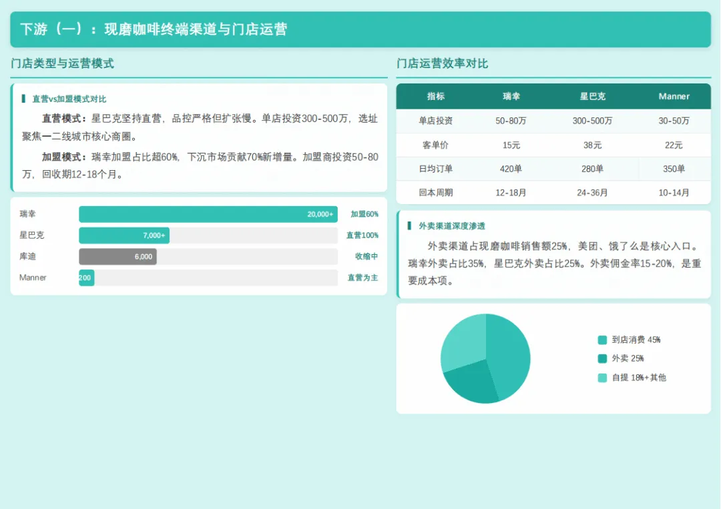Click the 自提 18%+其他 legend swatch
Image resolution: width=721 pixels, height=509 pixels.
tap(602, 378)
